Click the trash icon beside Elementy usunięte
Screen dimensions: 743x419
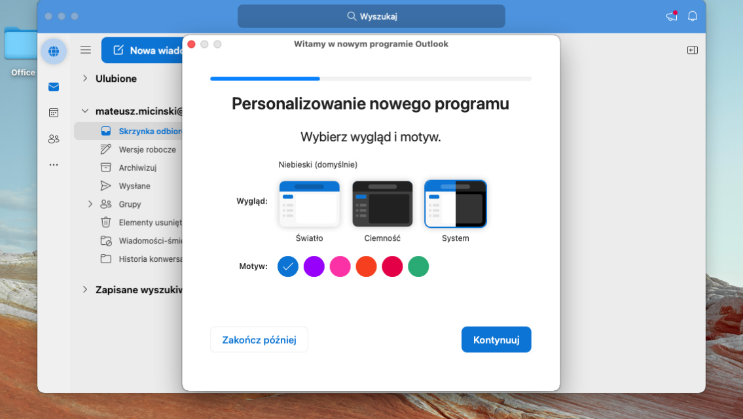106,222
